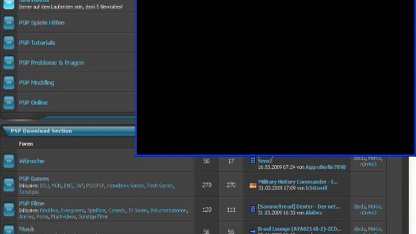This screenshot has width=416, height=234.
Task: Click the PSP Download Section header
Action: point(41,131)
